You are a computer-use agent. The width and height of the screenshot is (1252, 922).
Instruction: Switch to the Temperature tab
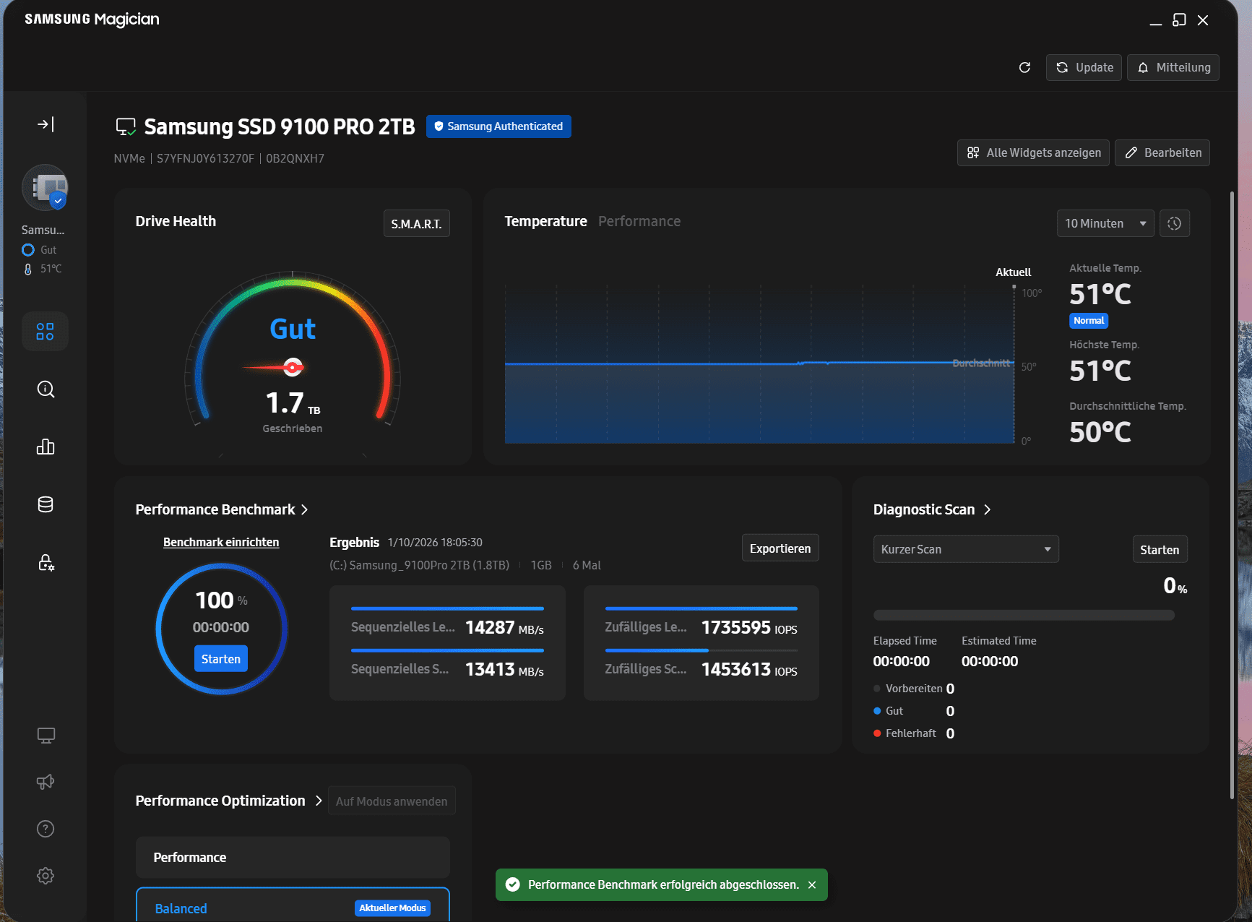(545, 221)
